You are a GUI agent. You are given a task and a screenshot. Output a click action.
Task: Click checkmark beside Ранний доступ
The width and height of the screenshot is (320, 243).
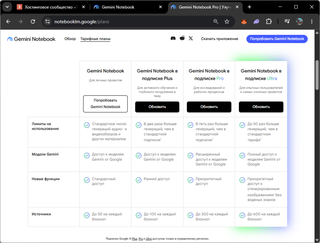pos(138,180)
